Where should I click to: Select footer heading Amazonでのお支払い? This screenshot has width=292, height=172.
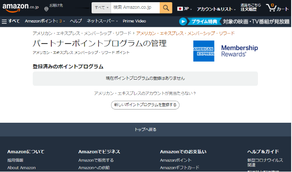pyautogui.click(x=183, y=152)
